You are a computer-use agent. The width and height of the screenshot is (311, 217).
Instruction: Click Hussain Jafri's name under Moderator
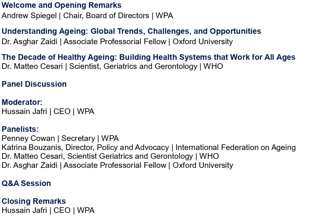click(24, 111)
